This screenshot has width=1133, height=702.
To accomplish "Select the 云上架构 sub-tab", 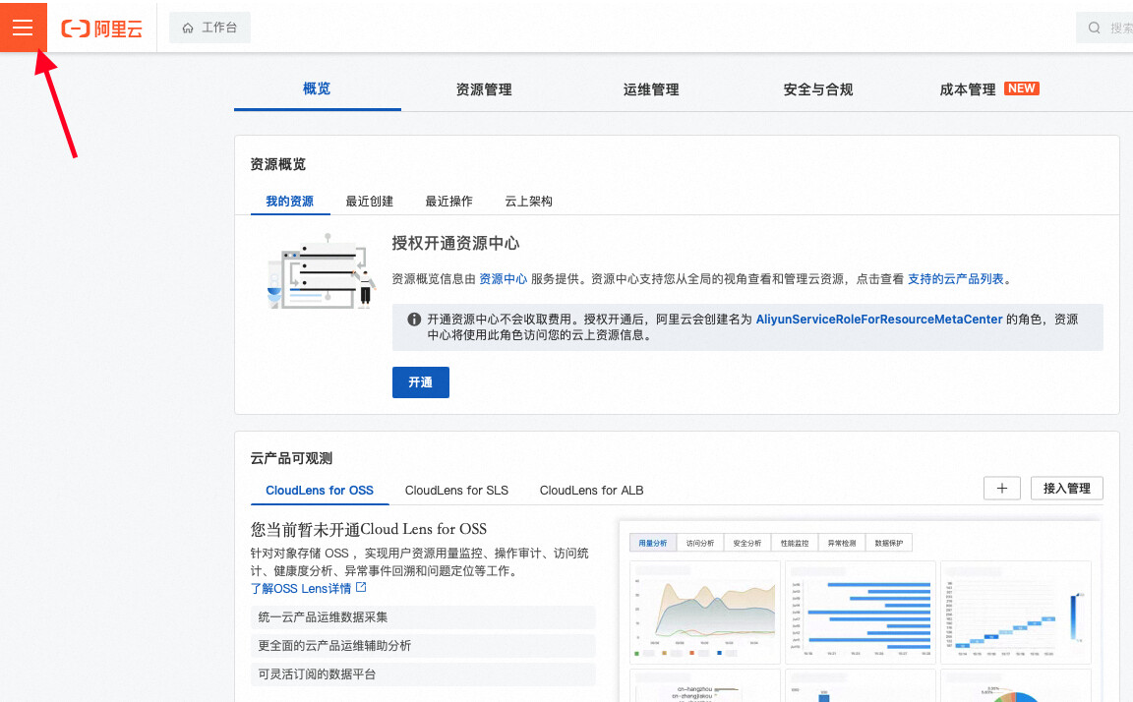I will pyautogui.click(x=528, y=201).
